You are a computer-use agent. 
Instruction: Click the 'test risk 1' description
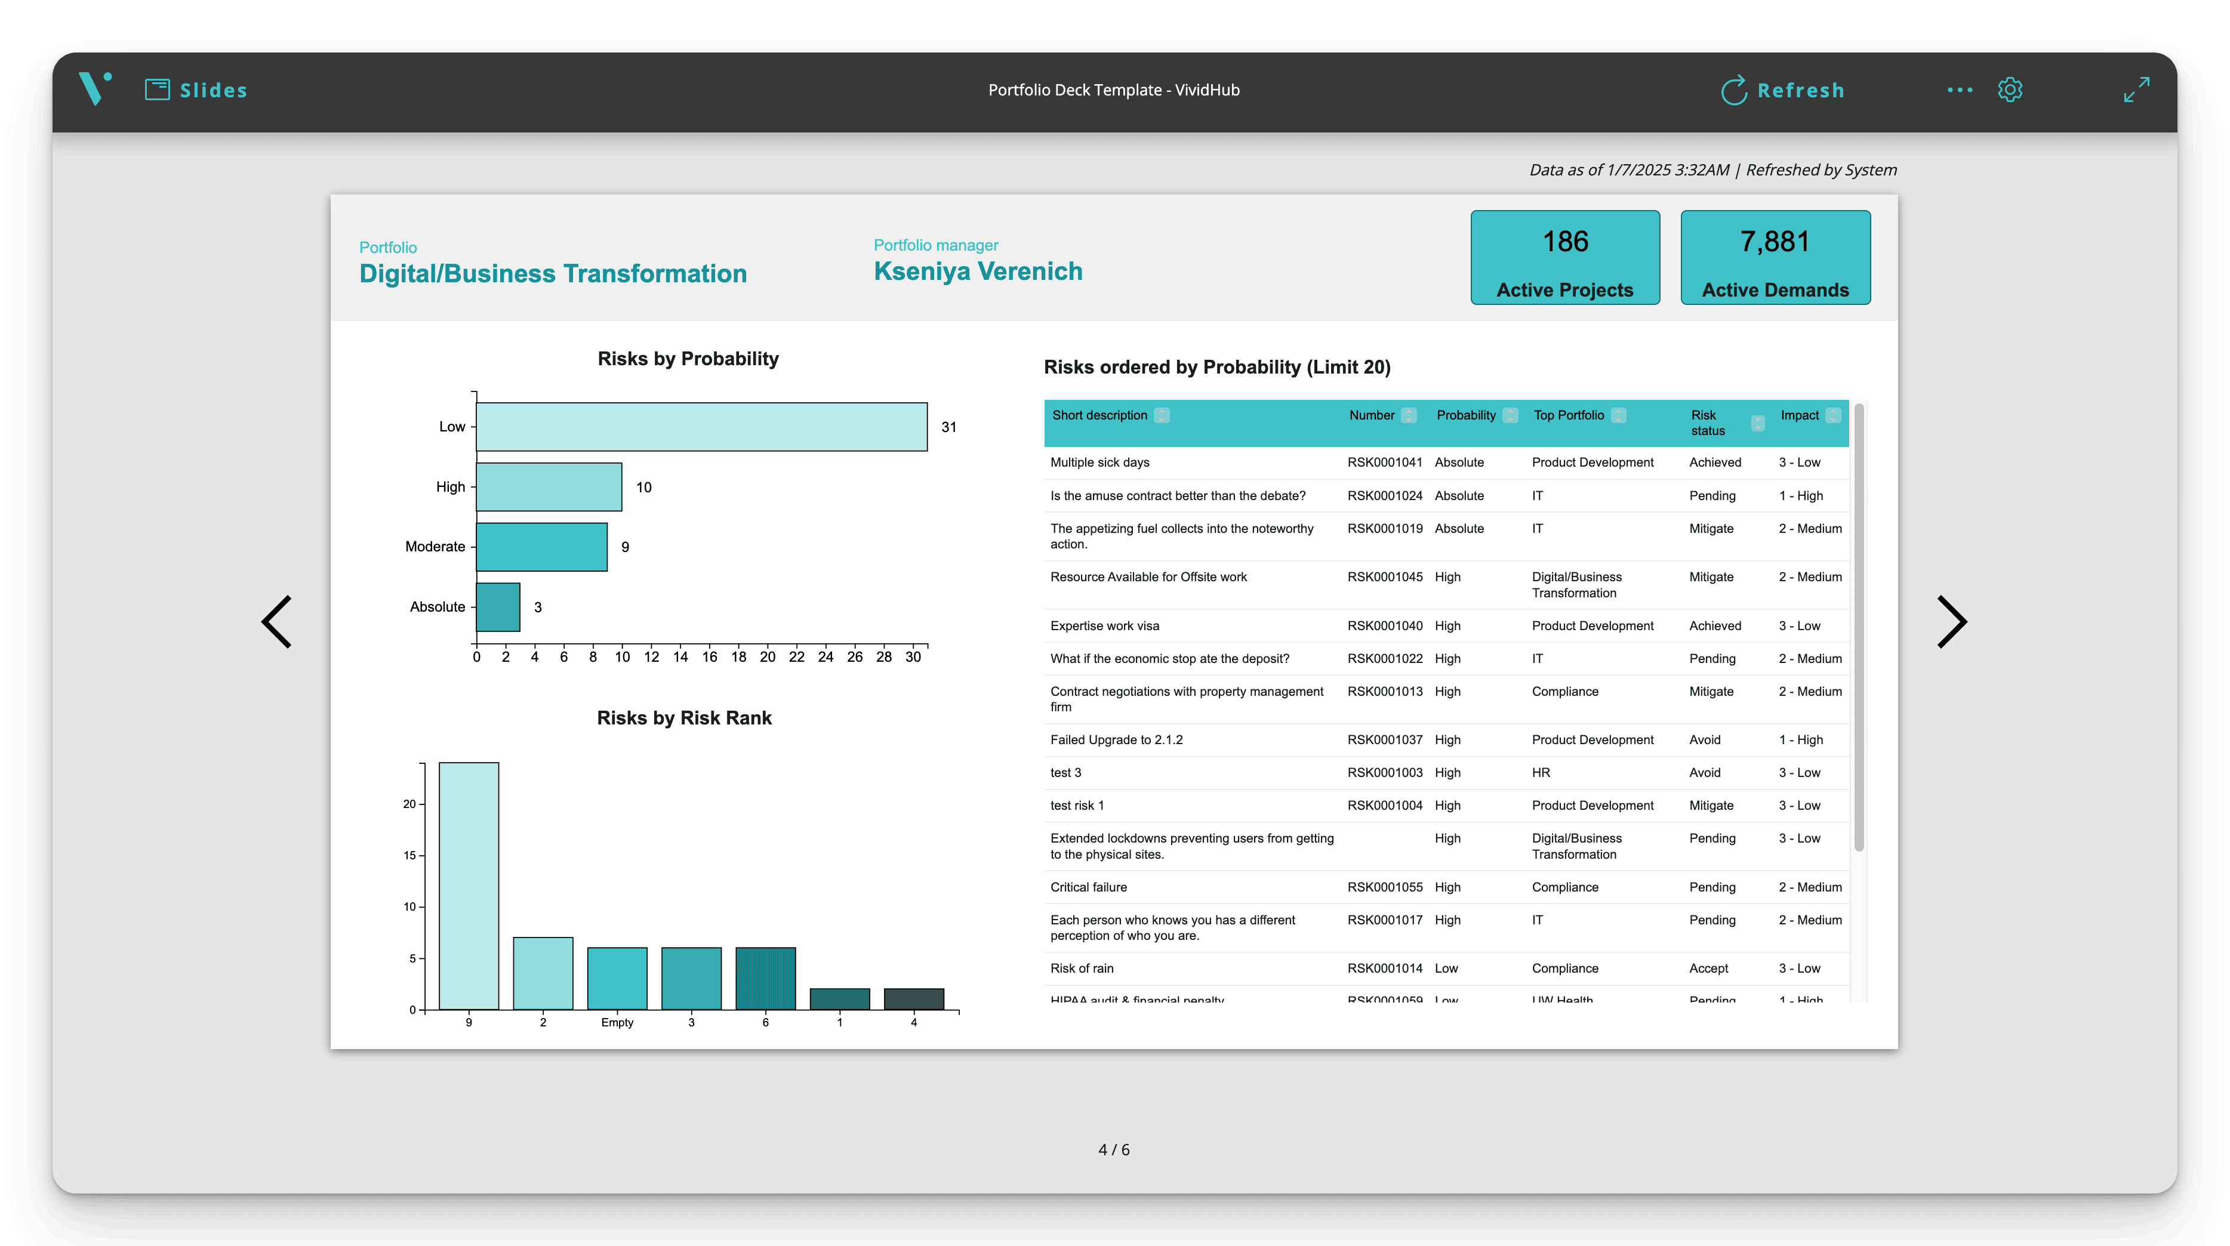(x=1077, y=806)
